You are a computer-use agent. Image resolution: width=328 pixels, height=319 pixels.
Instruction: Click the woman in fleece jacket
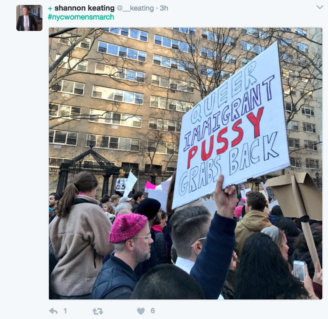[80, 234]
